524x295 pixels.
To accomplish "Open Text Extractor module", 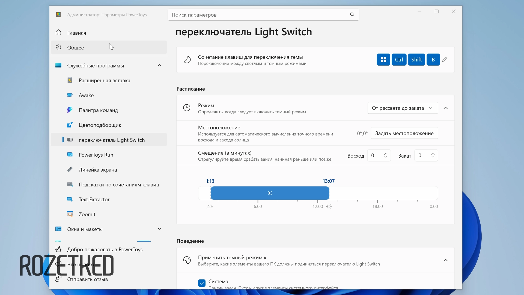I will tap(94, 199).
